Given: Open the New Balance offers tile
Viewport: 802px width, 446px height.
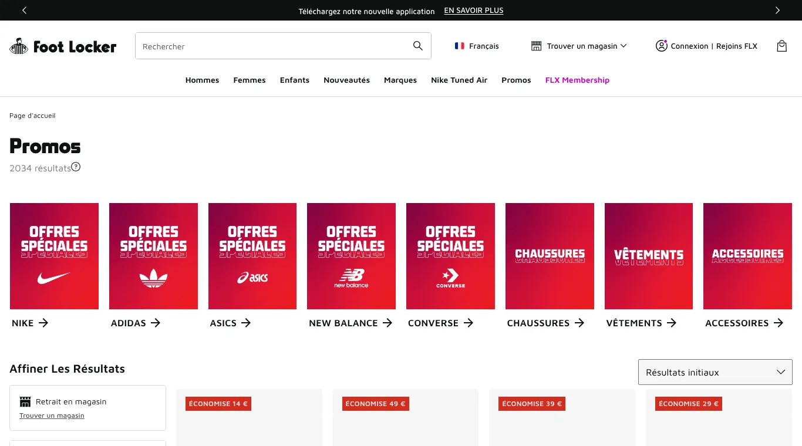Looking at the screenshot, I should point(351,256).
